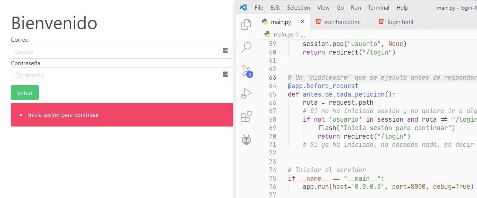The image size is (477, 198).
Task: Click the '# Un "middleware"' comment line
Action: [382, 77]
